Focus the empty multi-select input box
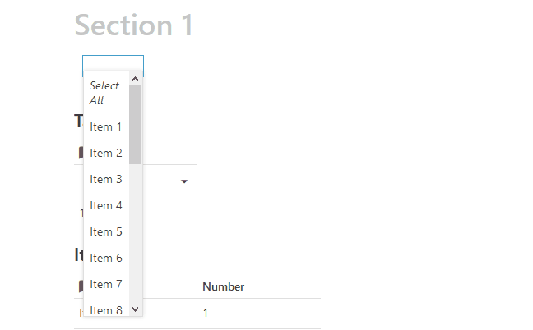 (x=113, y=64)
